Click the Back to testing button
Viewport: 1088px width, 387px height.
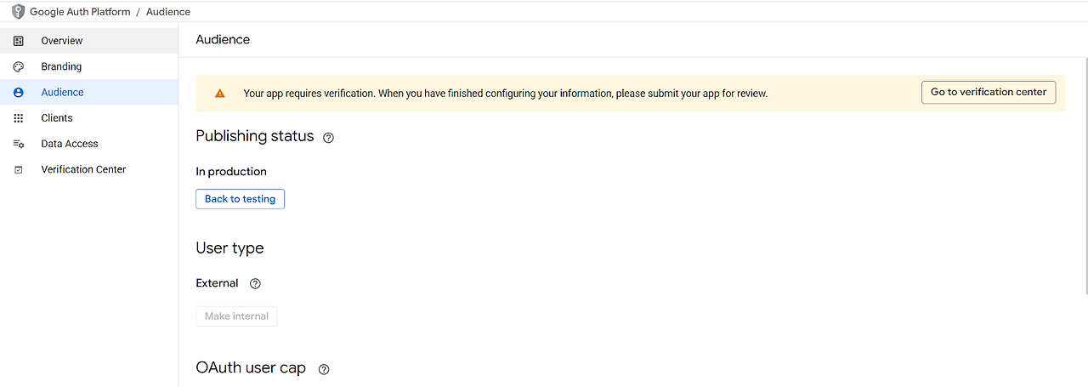tap(240, 199)
